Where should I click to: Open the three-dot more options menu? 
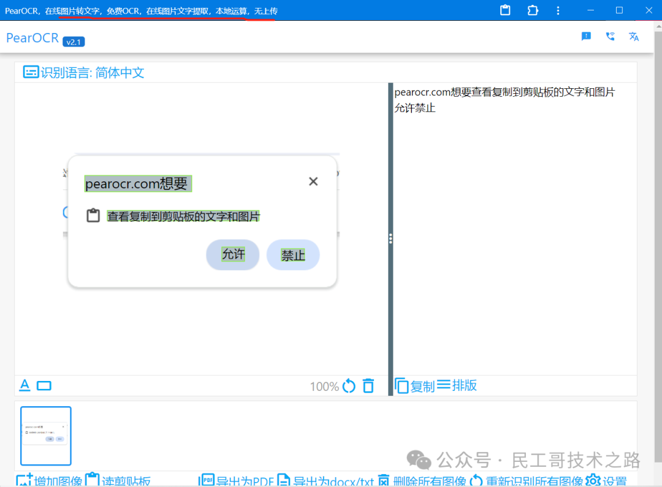coord(558,10)
